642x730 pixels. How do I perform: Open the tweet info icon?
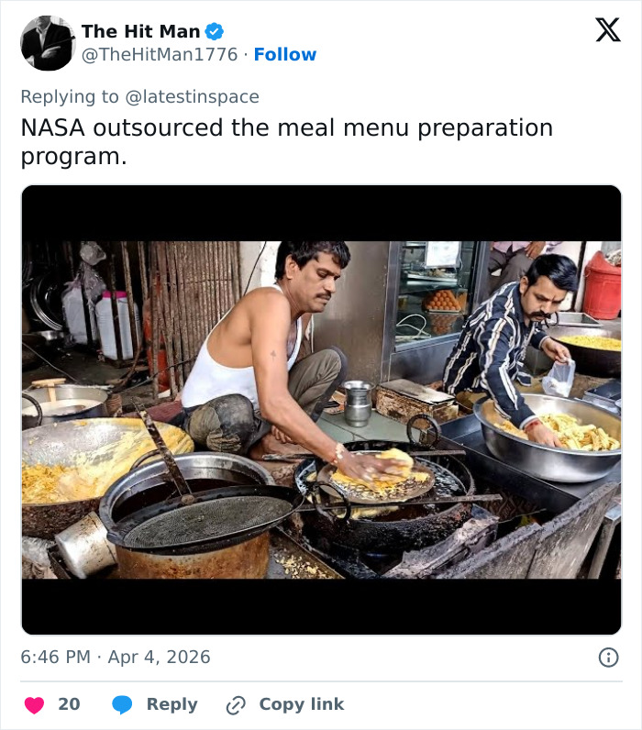[607, 657]
